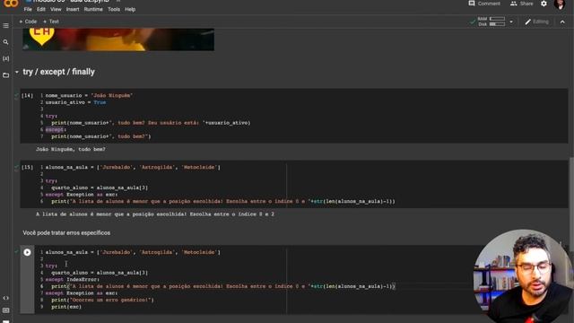Click the print('Ocorreu um erro genérico!') line
Viewport: 574px width, 323px height.
(x=102, y=300)
